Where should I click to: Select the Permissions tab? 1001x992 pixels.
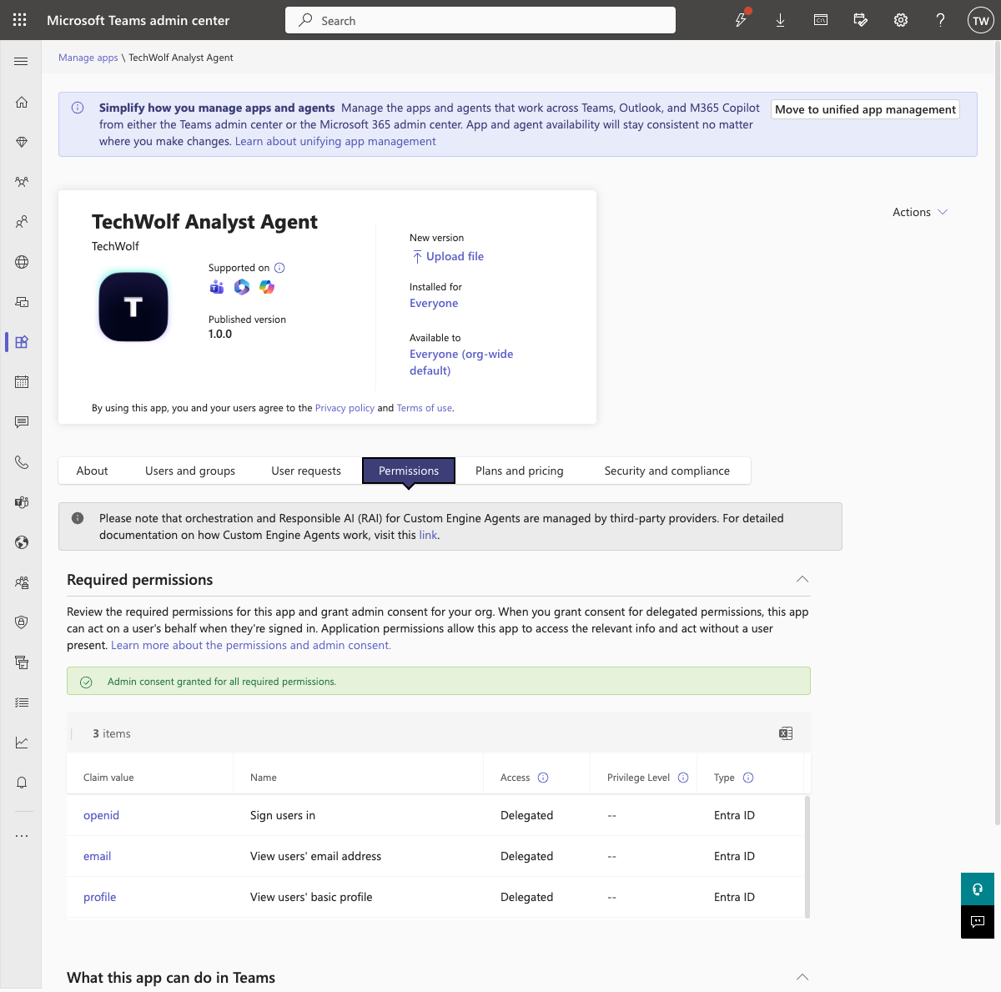pos(409,471)
